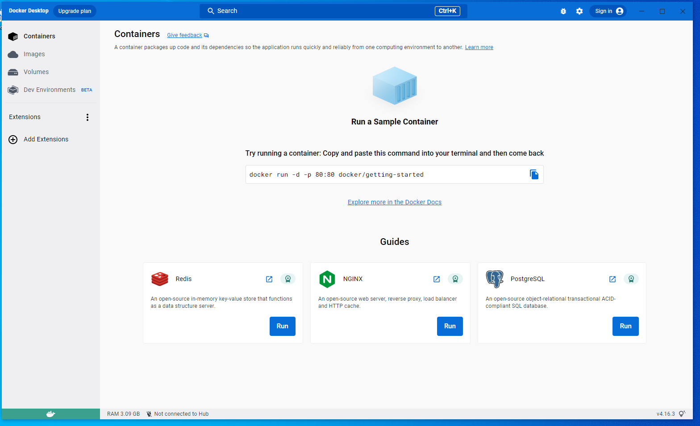
Task: Click the Learn more link
Action: [x=479, y=47]
